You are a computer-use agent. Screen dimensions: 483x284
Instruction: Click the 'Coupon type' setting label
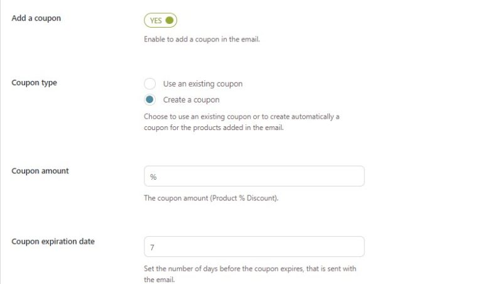tap(34, 82)
